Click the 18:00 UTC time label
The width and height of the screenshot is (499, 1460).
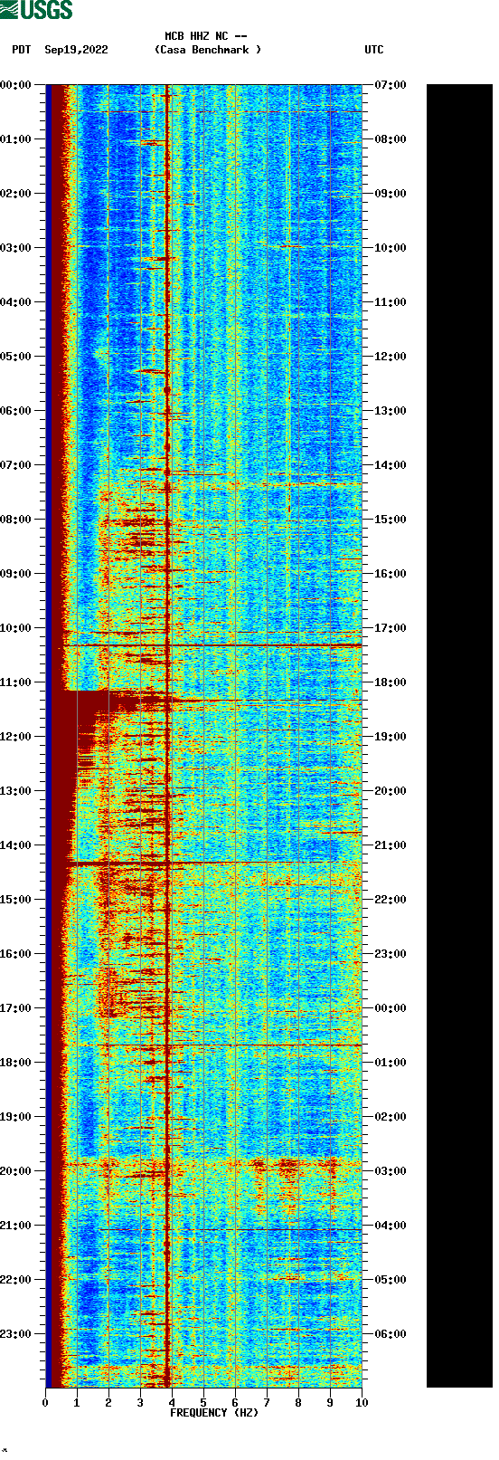(x=391, y=682)
